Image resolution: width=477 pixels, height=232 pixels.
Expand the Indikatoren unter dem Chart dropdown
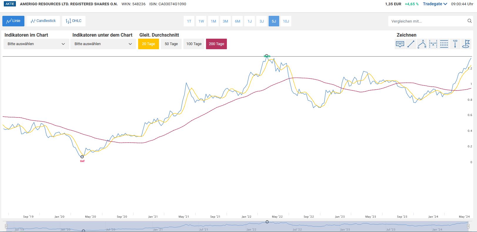(x=103, y=44)
